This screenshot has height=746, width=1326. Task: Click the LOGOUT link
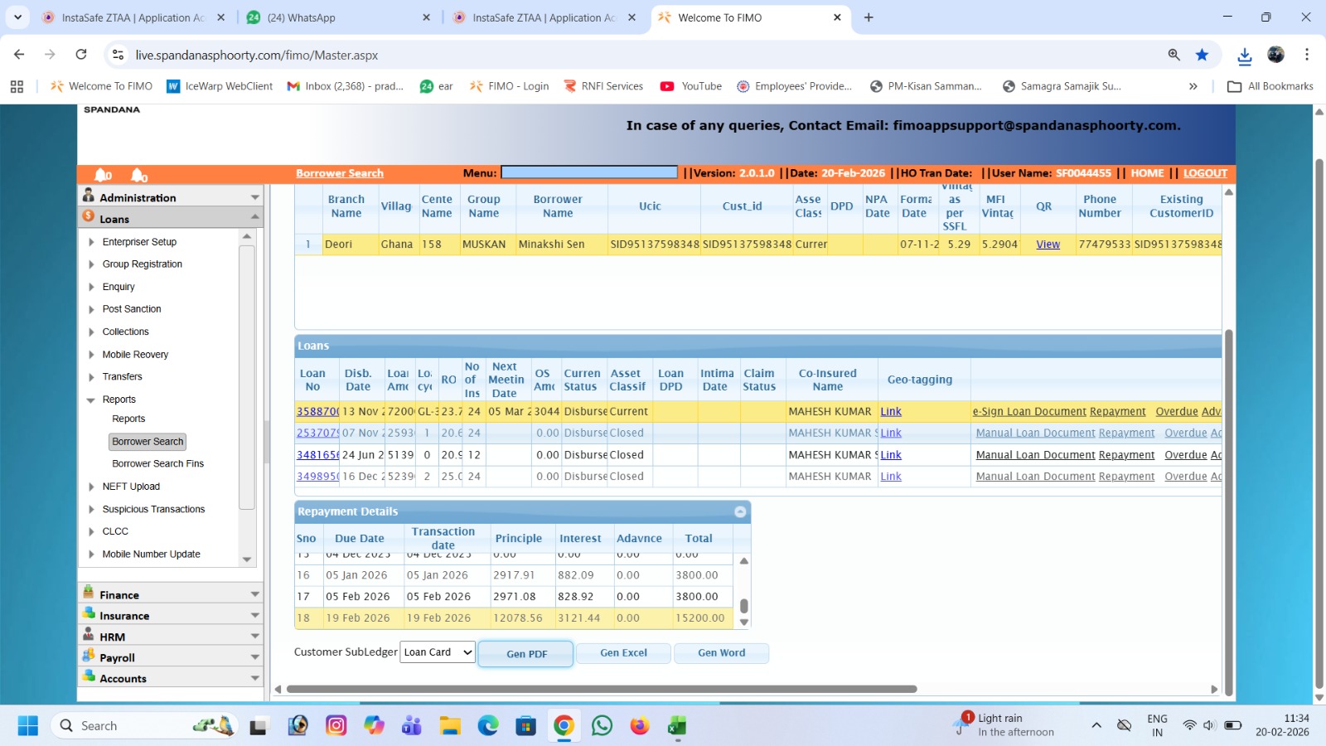[1205, 173]
